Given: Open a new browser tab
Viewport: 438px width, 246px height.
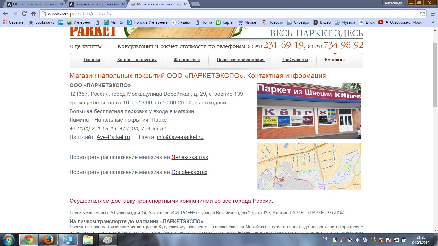Looking at the screenshot, I should 196,4.
